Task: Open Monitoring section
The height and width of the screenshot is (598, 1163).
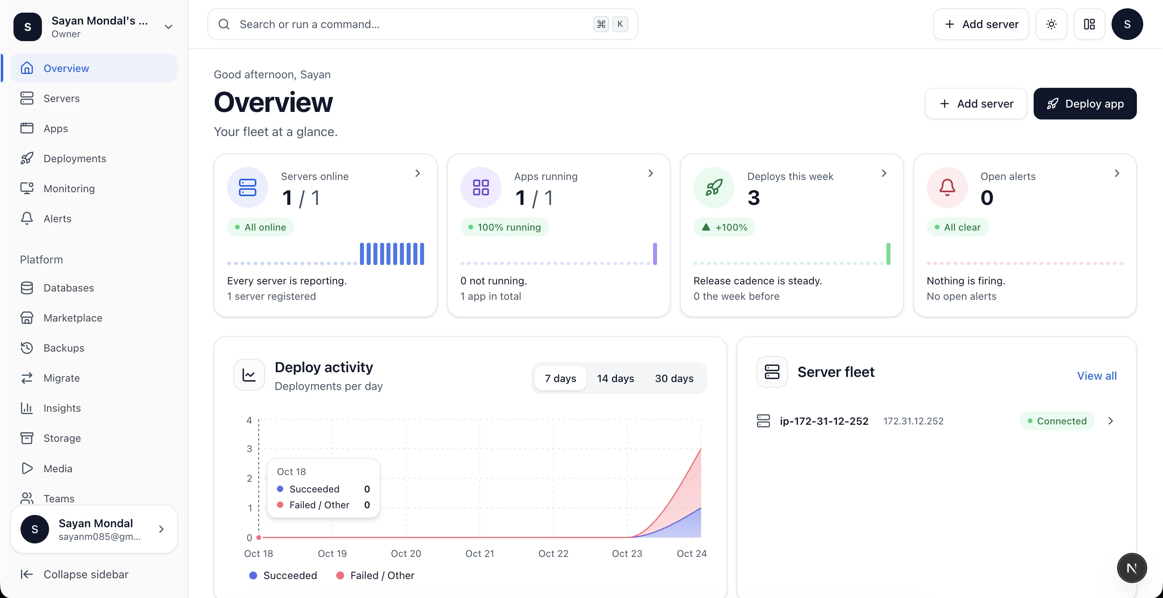Action: (x=94, y=189)
